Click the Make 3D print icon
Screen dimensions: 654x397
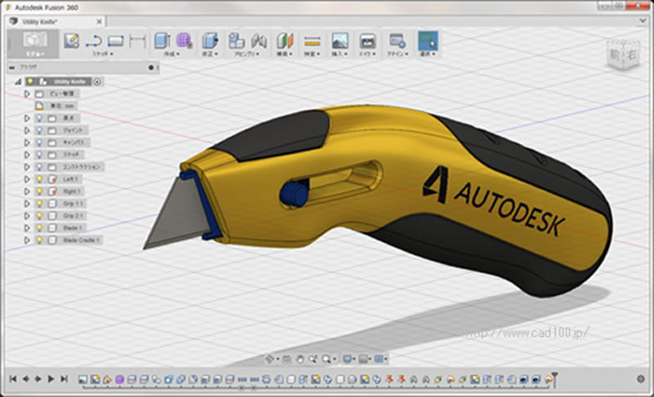(x=367, y=41)
